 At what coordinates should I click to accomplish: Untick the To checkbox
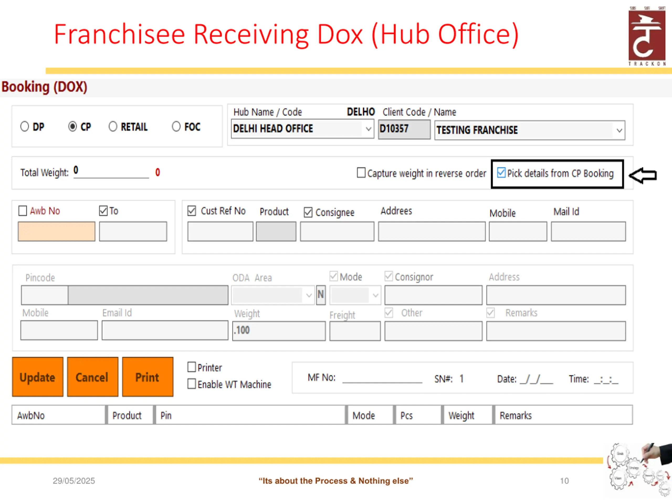click(103, 211)
